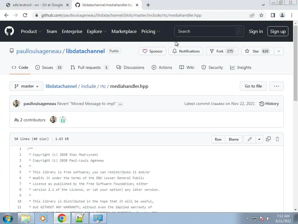Image resolution: width=298 pixels, height=224 pixels.
Task: Click the Sign up button
Action: click(278, 31)
